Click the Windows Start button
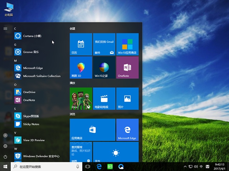229x171 pixels. [5, 166]
